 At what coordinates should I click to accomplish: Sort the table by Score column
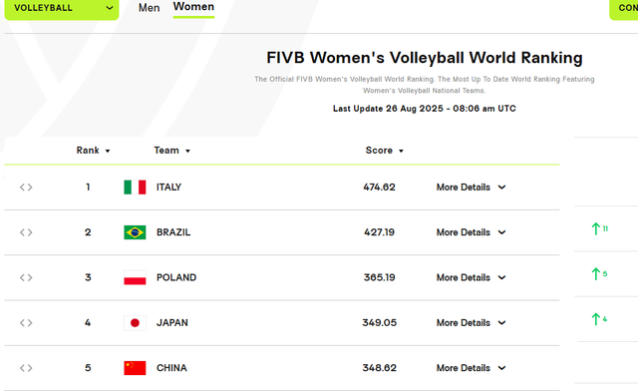[385, 151]
